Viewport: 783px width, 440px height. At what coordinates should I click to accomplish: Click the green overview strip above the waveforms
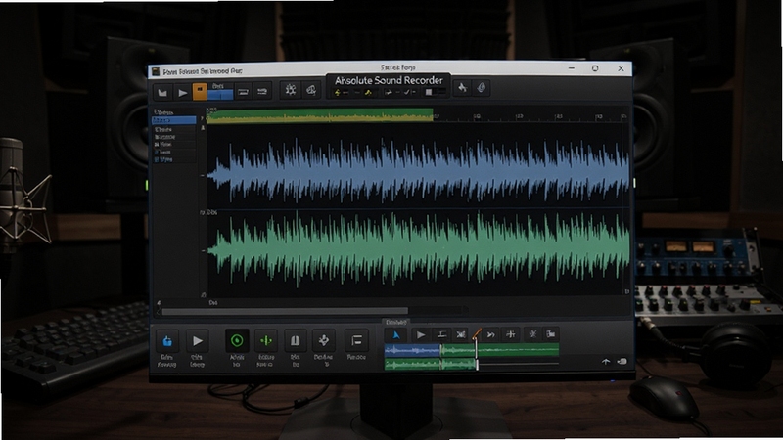pyautogui.click(x=320, y=115)
